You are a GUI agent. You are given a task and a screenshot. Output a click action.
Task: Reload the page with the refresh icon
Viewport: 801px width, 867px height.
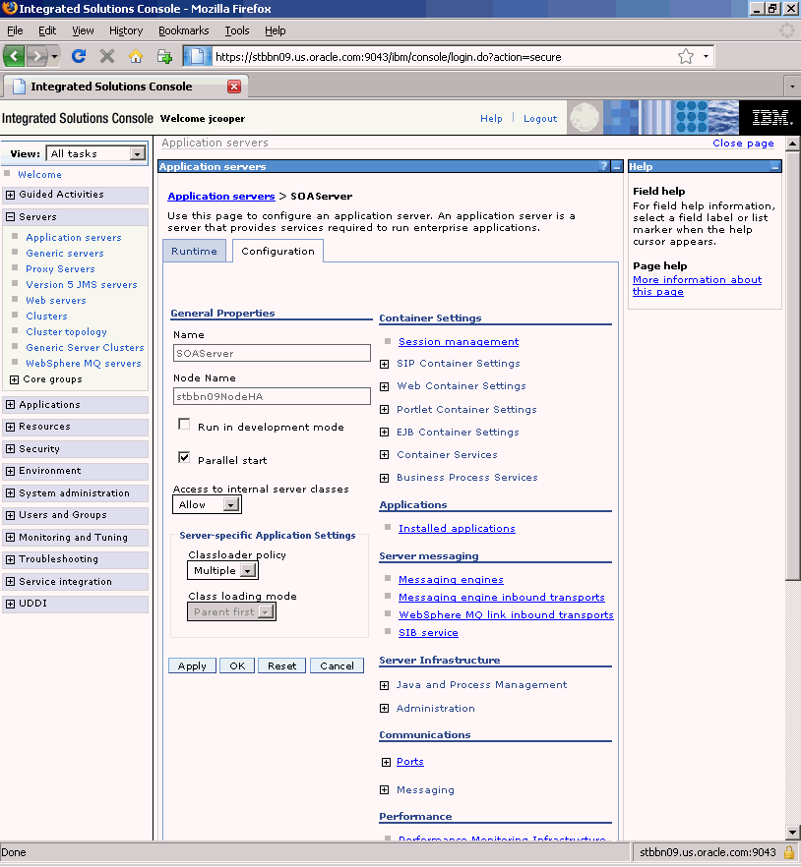click(79, 56)
